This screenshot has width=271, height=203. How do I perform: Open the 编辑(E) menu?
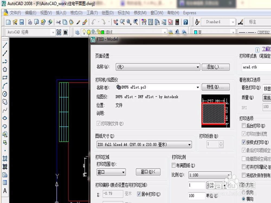31,13
